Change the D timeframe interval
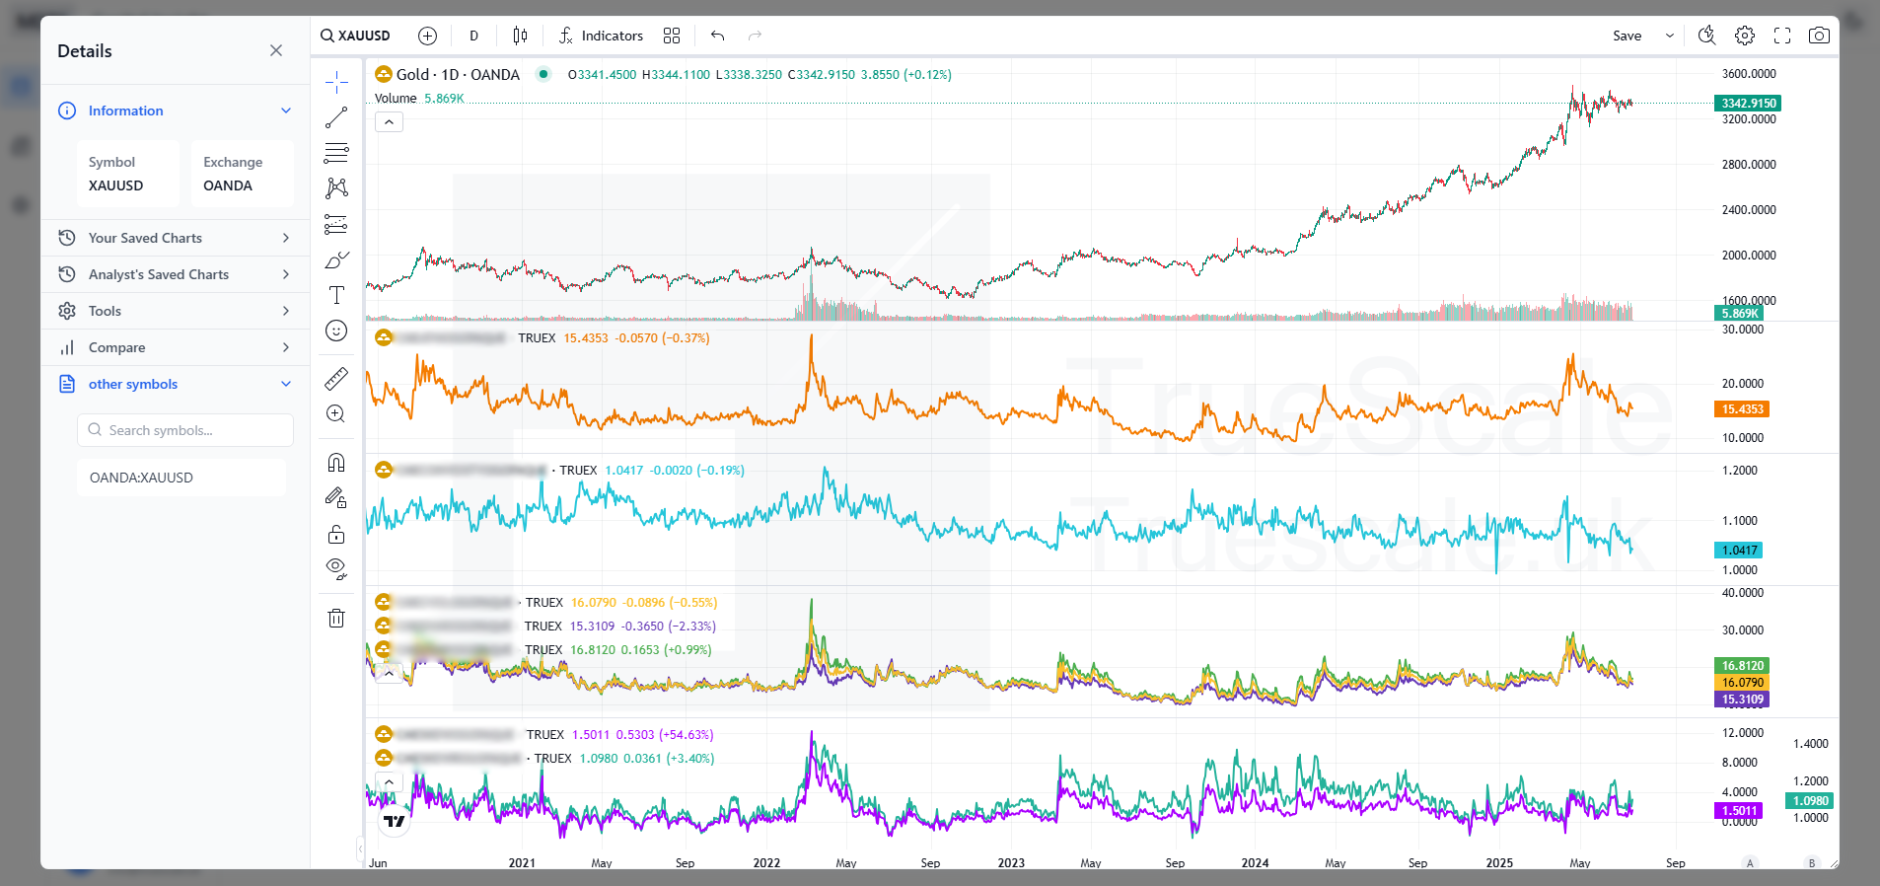Image resolution: width=1880 pixels, height=886 pixels. click(x=474, y=36)
